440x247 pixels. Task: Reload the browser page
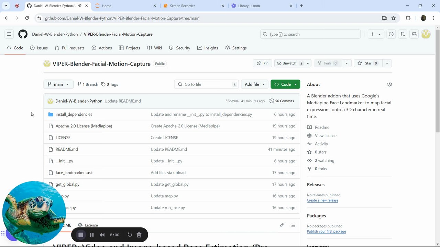click(27, 18)
